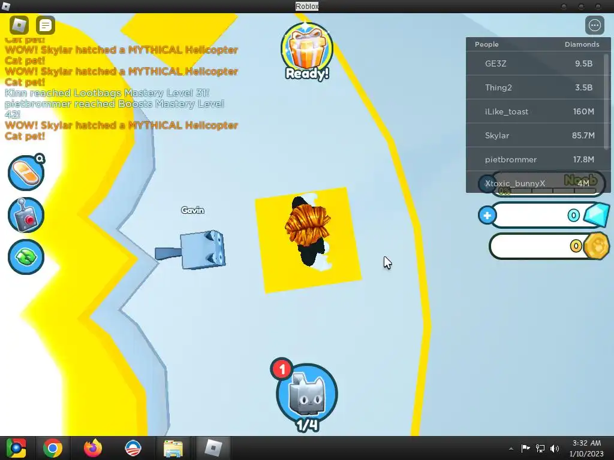This screenshot has width=614, height=460.
Task: Open the pets inventory cat icon
Action: coord(307,394)
